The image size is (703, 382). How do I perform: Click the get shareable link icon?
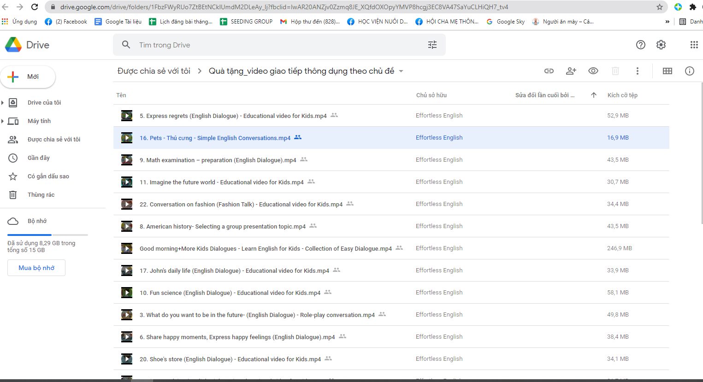(549, 71)
